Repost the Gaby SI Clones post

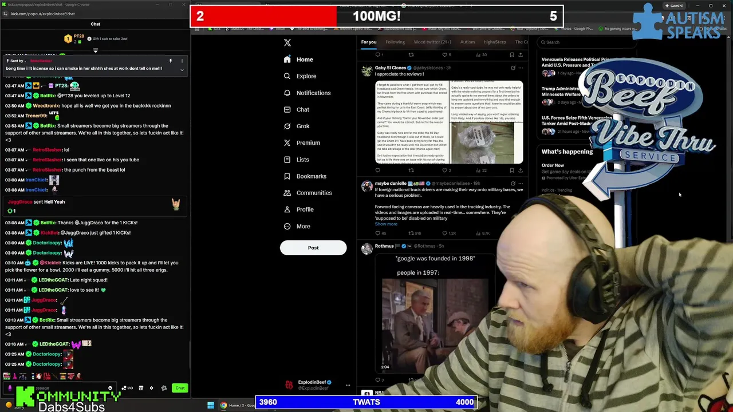[x=411, y=170]
